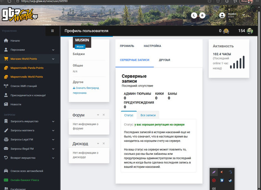
Task: Close the Форум panel
Action: click(x=104, y=115)
